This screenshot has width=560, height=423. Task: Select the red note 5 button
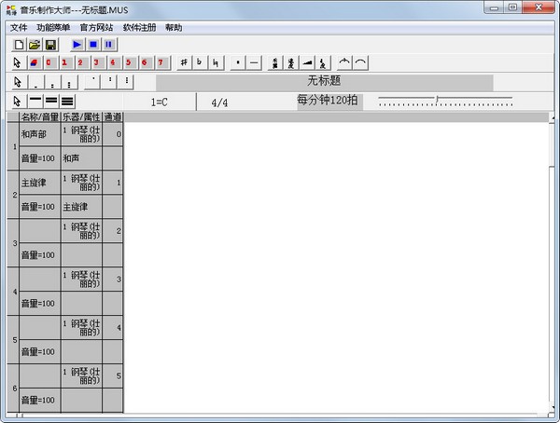click(x=130, y=62)
